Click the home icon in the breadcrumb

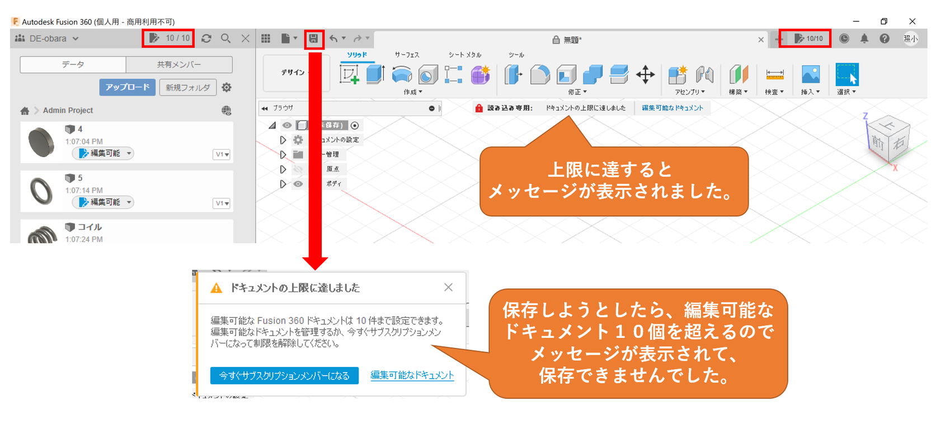click(25, 111)
